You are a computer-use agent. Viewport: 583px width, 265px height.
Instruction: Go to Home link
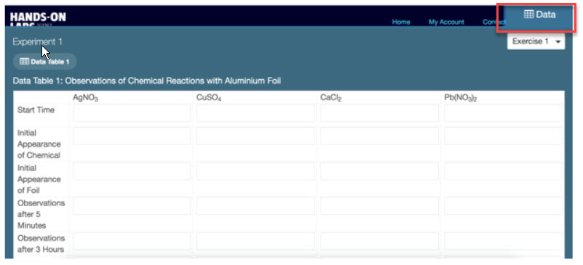tap(401, 22)
